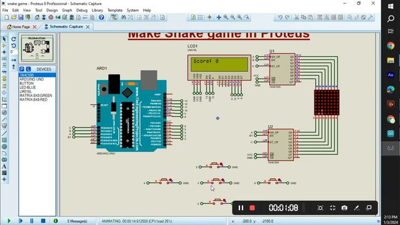Open the Debug menu

pyautogui.click(x=82, y=10)
